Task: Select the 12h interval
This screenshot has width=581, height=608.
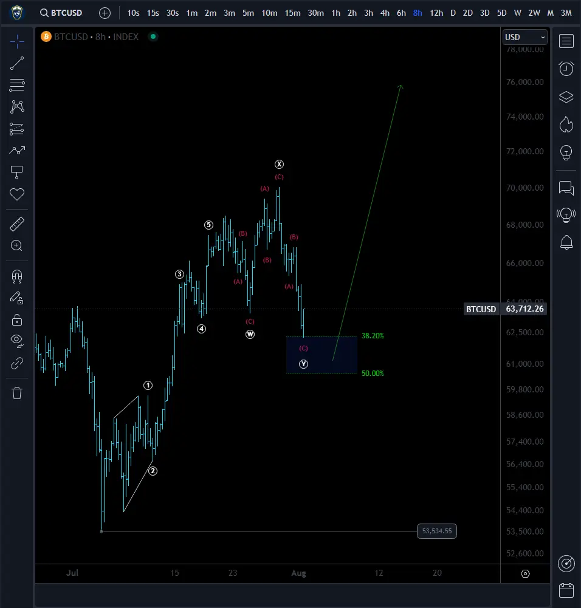Action: tap(436, 13)
